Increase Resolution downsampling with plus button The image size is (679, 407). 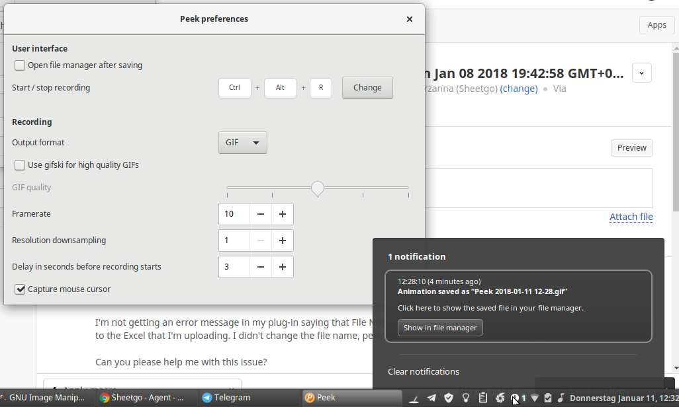(283, 240)
